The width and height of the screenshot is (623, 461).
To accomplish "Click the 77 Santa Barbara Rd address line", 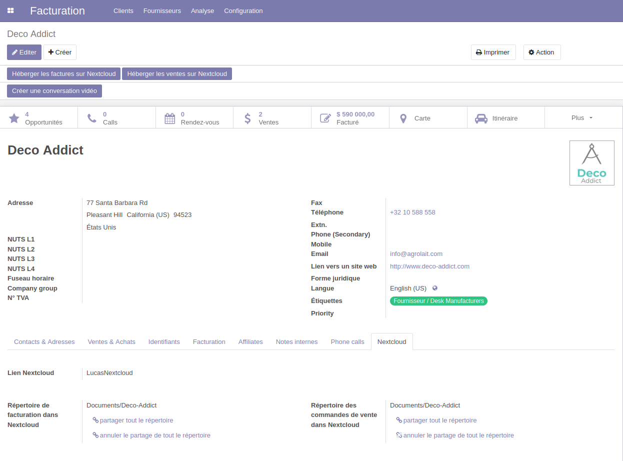I will pos(117,203).
